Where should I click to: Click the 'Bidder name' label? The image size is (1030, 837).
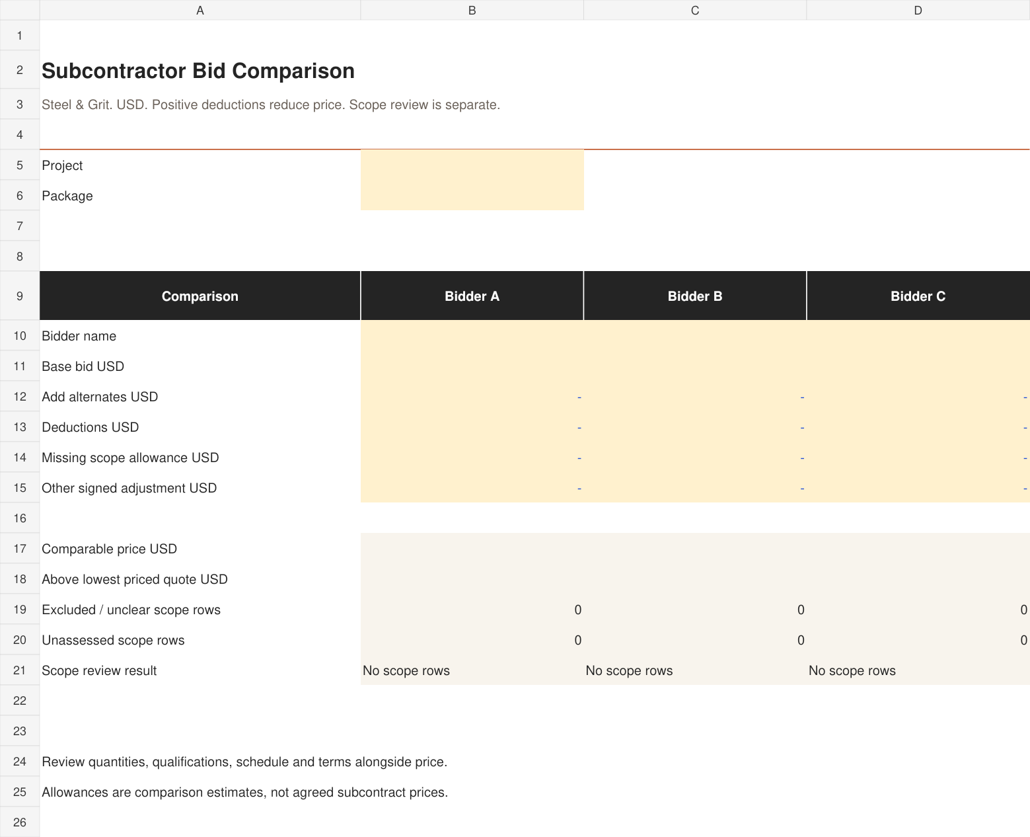[x=79, y=336]
